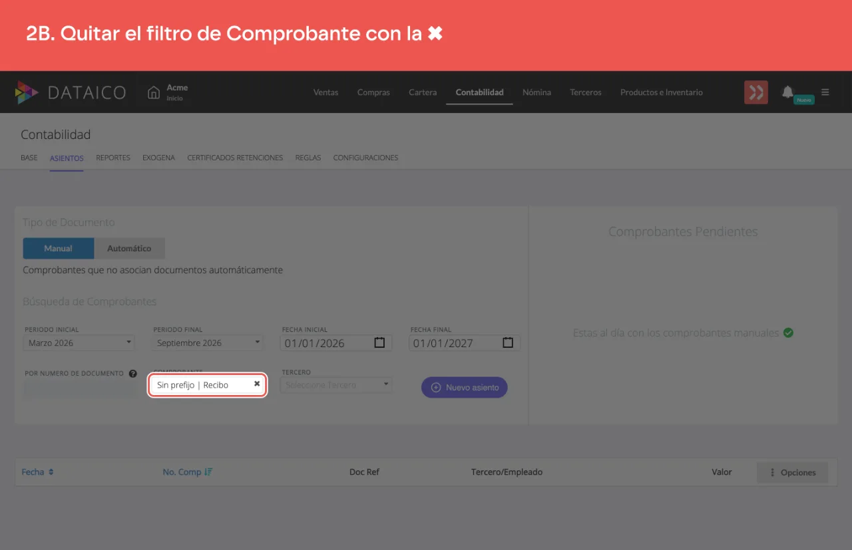The image size is (852, 550).
Task: Sort by the No. Comp column link
Action: [182, 472]
